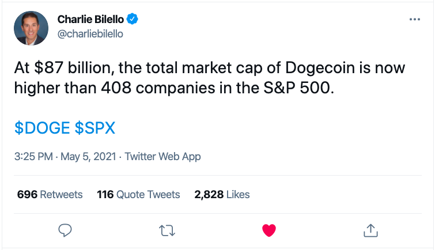Click the Twitter Web App source link
The width and height of the screenshot is (435, 250).
[162, 156]
